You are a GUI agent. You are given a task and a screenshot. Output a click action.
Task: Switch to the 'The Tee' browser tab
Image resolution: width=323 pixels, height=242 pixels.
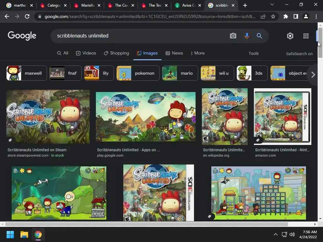click(x=155, y=5)
